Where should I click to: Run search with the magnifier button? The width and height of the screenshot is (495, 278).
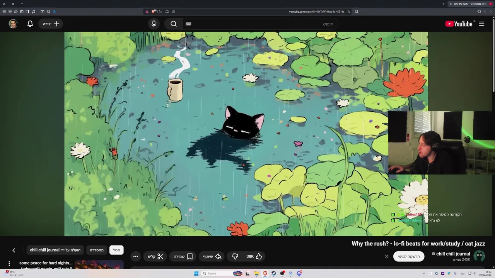point(174,24)
